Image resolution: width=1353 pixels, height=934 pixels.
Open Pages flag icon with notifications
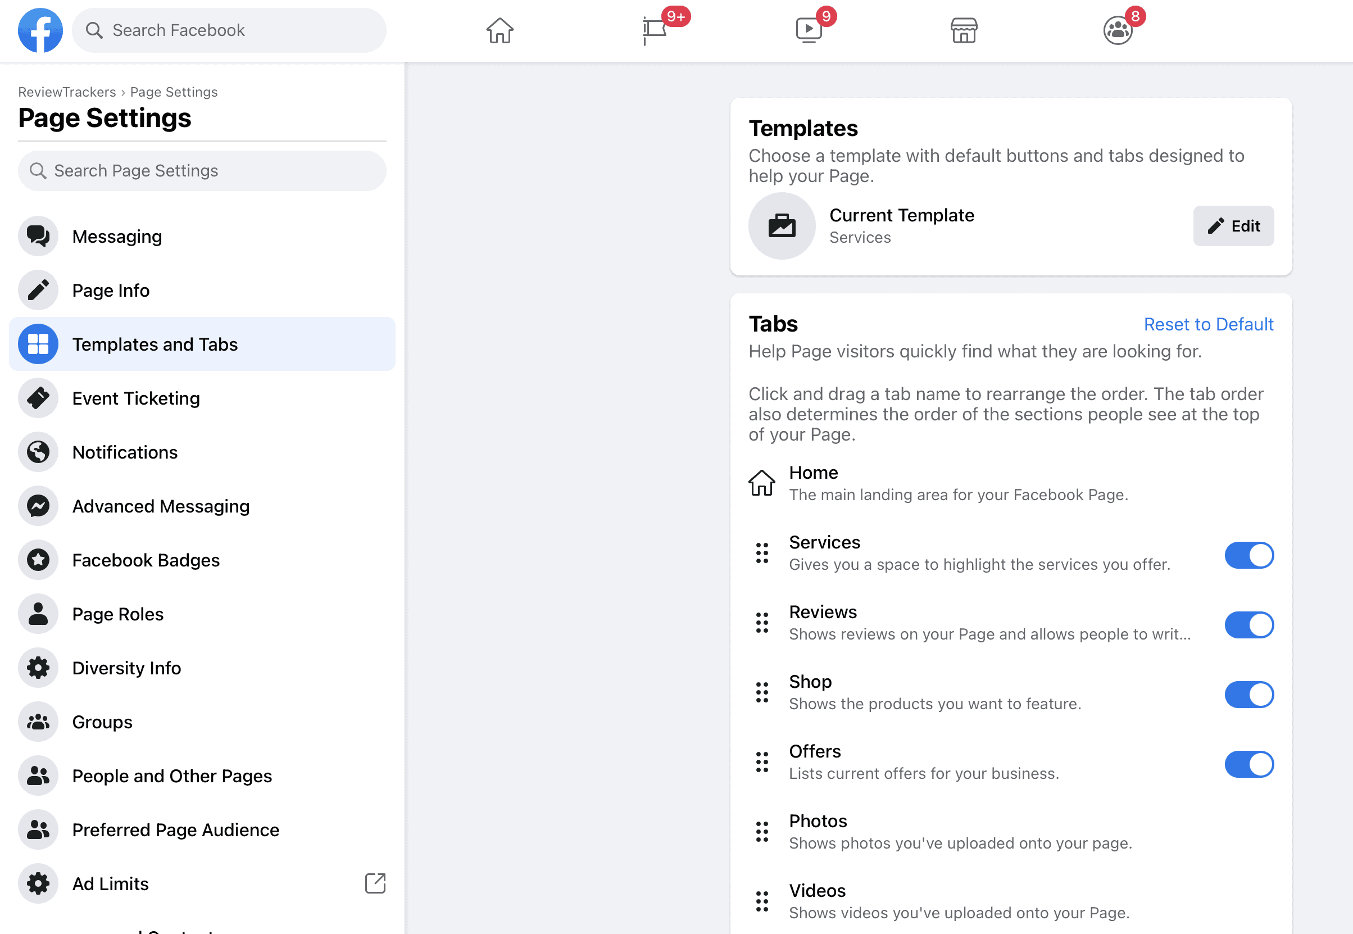(x=655, y=30)
